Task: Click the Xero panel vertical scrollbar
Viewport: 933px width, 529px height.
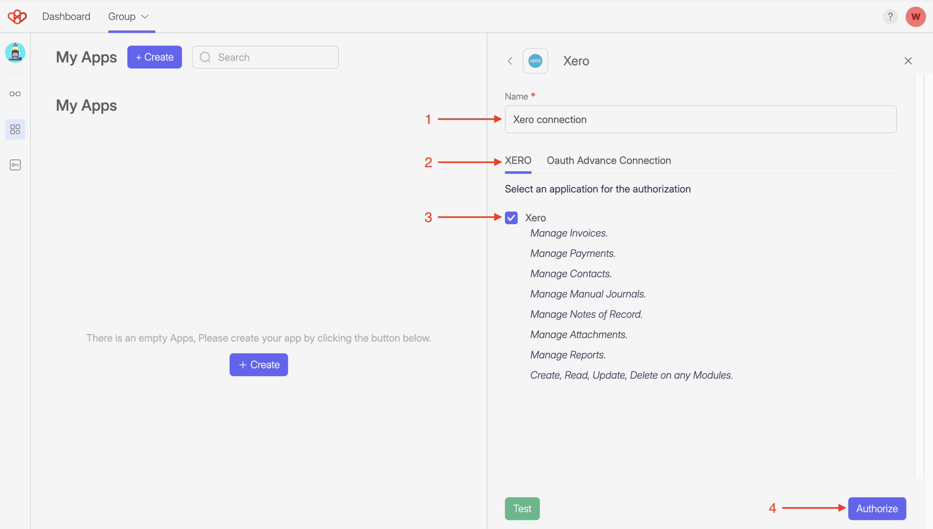Action: click(x=920, y=276)
